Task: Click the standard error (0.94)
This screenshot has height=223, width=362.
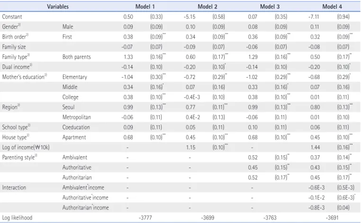Action: click(343, 17)
